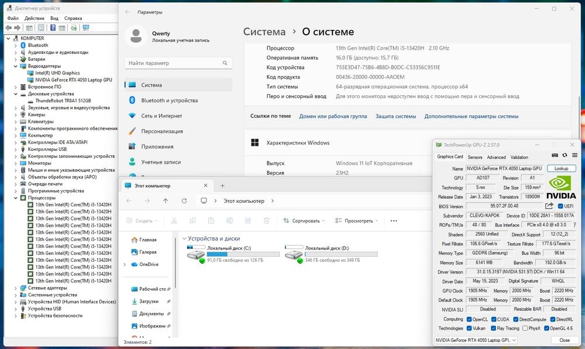The image size is (585, 349).
Task: Click the Copy icon in File Explorer toolbar
Action: coord(192,221)
